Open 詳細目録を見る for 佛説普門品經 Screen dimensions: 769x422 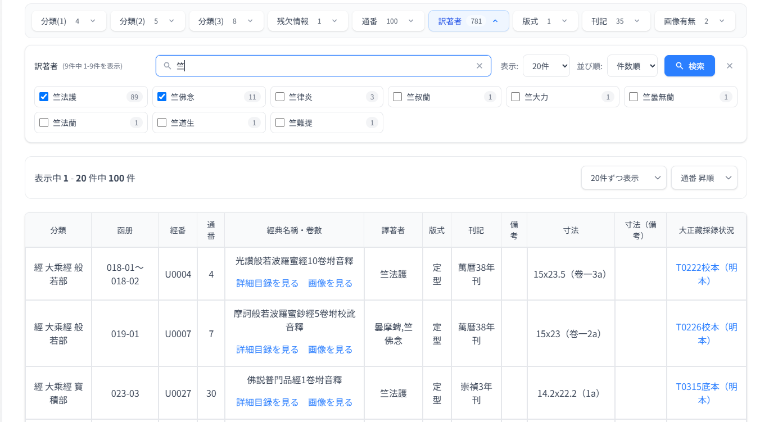[268, 402]
